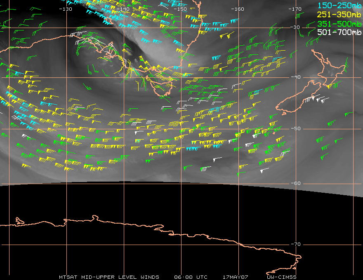Click the -150 longitude label
The width and height of the screenshot is (363, 280).
pyautogui.click(x=180, y=9)
